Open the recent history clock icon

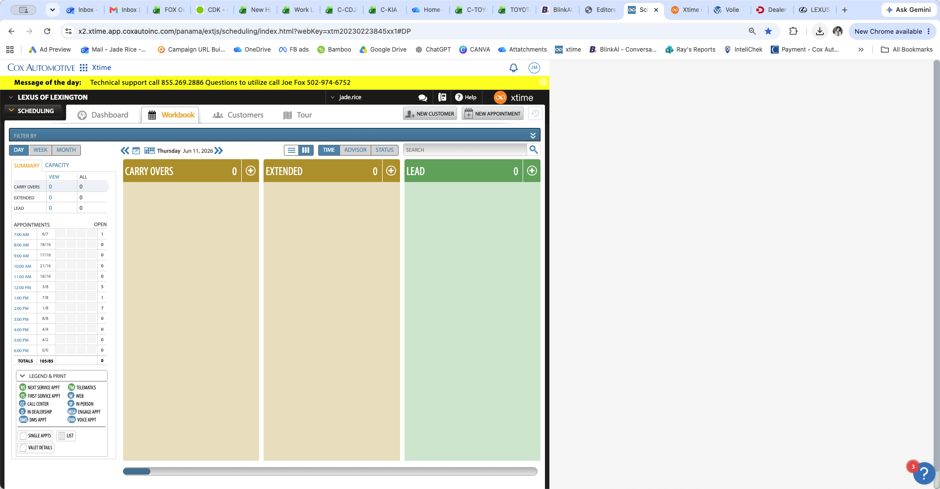(535, 114)
